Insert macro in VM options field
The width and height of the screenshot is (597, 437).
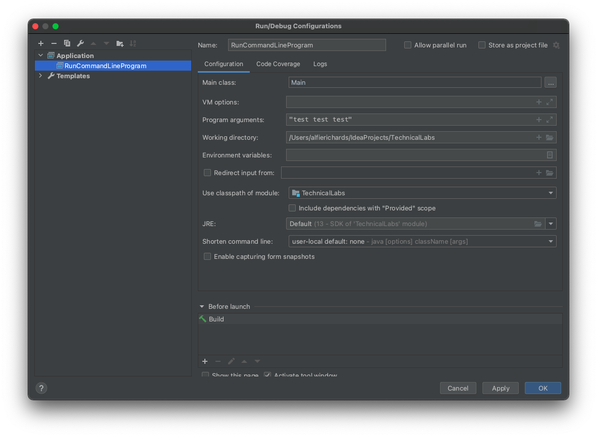click(539, 102)
